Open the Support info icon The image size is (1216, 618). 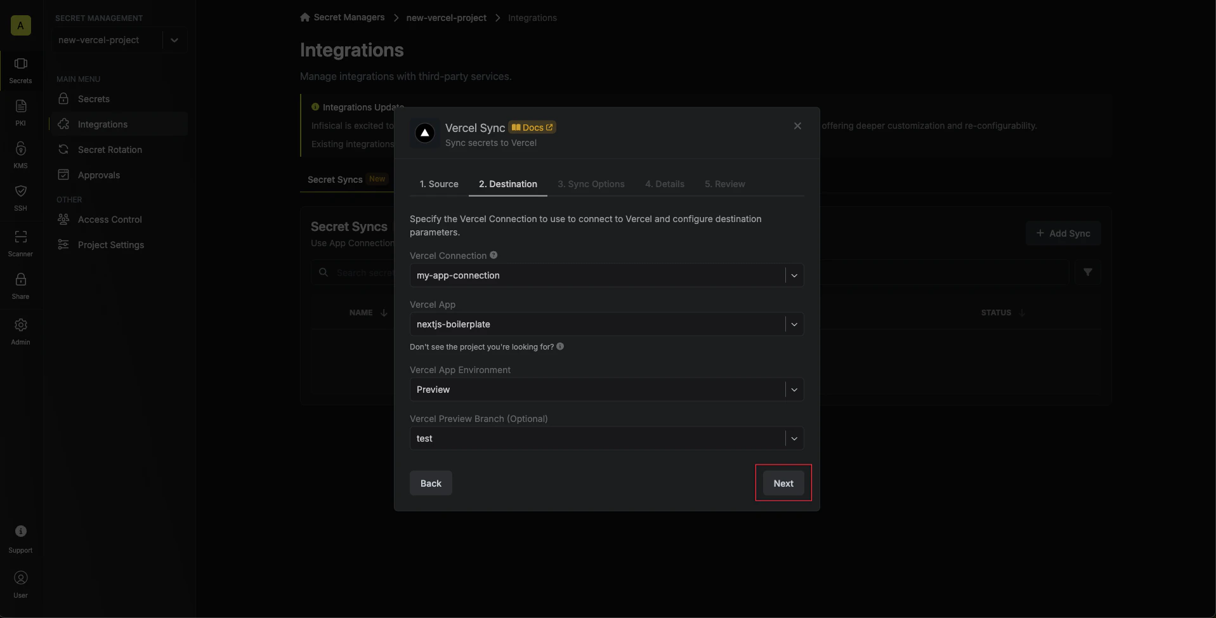(20, 531)
